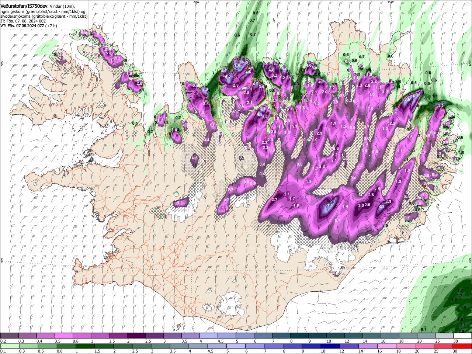This screenshot has width=472, height=354.
Task: Click the 'IT: Fös. 07. 06. 2024 00Z' line
Action: coord(23,21)
